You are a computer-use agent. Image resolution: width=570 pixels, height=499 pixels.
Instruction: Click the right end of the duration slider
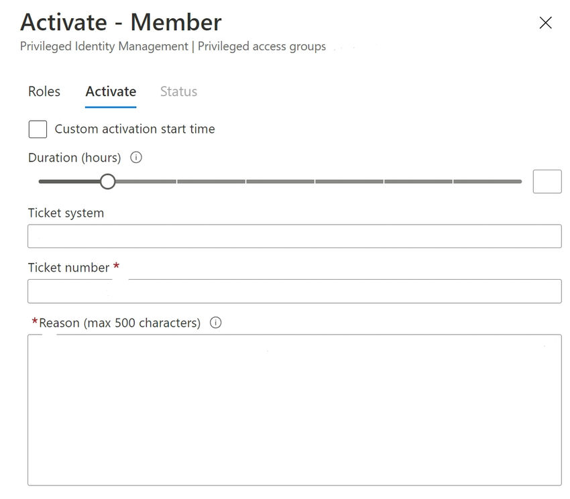(520, 181)
